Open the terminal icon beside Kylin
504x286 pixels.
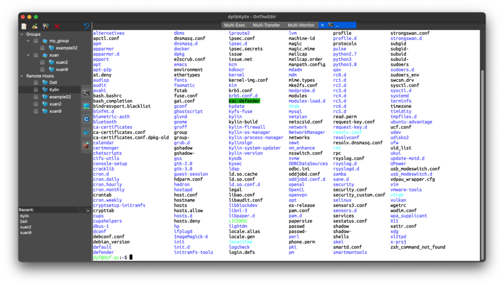coord(86,93)
